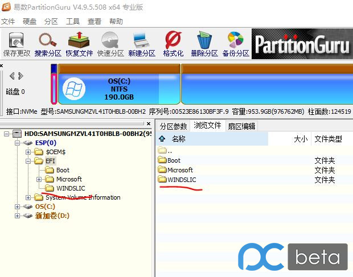353x277 pixels.
Task: Switch to the 浏览文件 tab
Action: pos(207,126)
